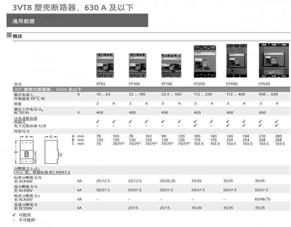Click the width value '90' for VT160
Screen dimensions: 291x227
[164, 136]
